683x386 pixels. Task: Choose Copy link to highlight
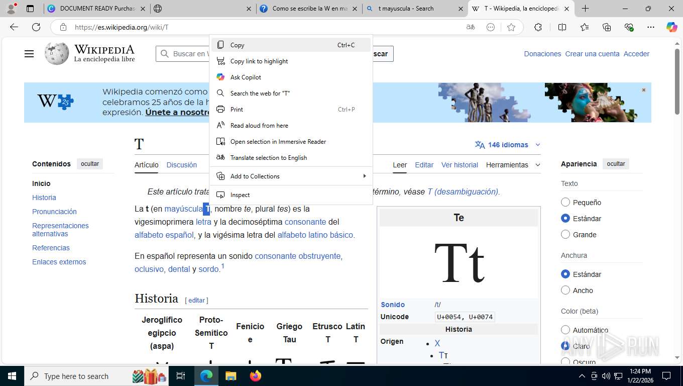click(x=291, y=61)
